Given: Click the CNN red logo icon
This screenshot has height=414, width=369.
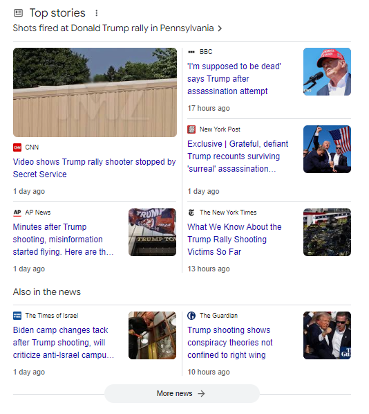Looking at the screenshot, I should 17,147.
